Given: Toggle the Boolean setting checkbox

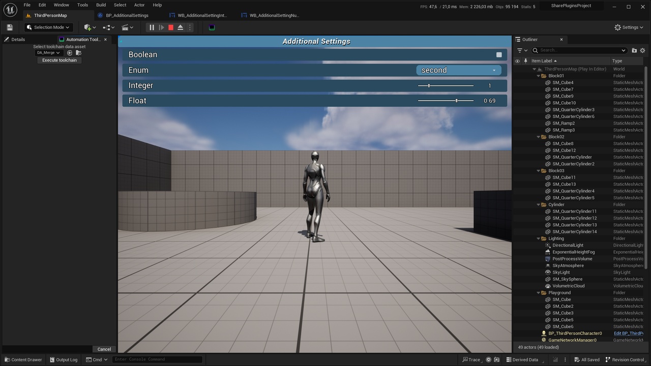Looking at the screenshot, I should point(499,55).
